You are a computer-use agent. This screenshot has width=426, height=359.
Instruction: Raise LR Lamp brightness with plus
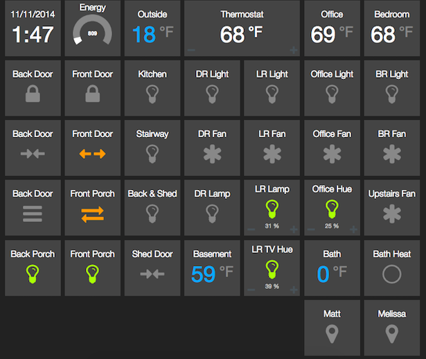pos(294,229)
